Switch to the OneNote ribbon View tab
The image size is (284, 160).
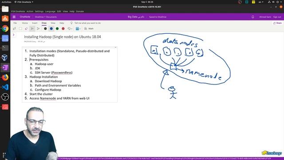(x=53, y=23)
